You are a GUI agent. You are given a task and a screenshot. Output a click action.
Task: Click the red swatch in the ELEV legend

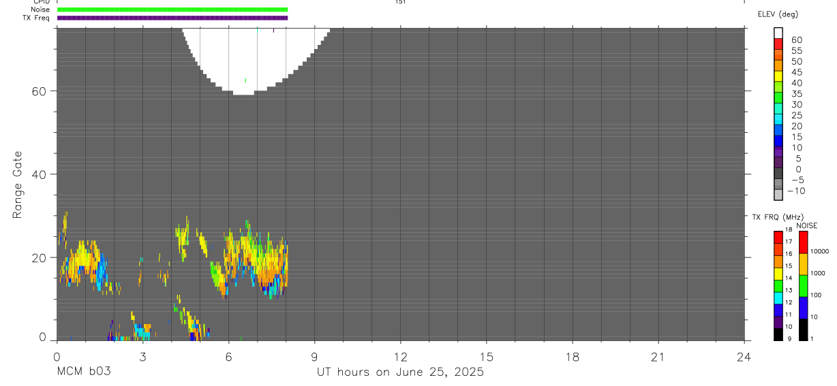coord(778,44)
